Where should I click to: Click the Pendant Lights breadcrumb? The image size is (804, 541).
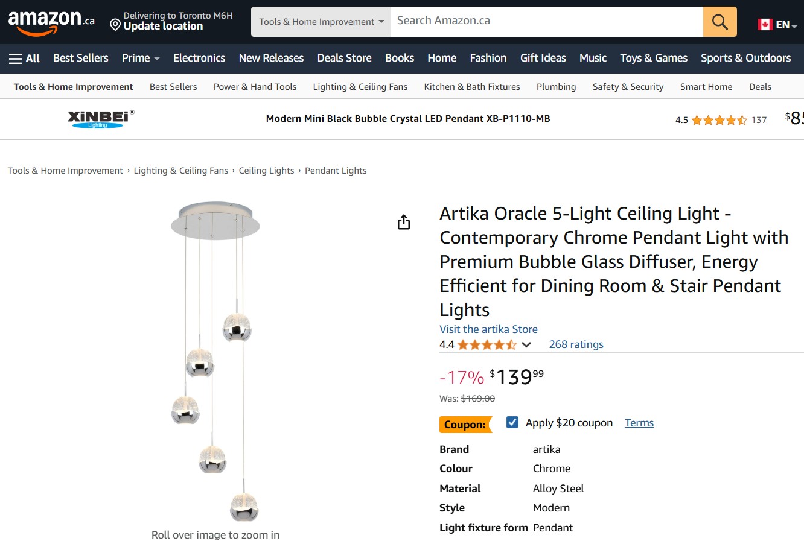coord(336,171)
